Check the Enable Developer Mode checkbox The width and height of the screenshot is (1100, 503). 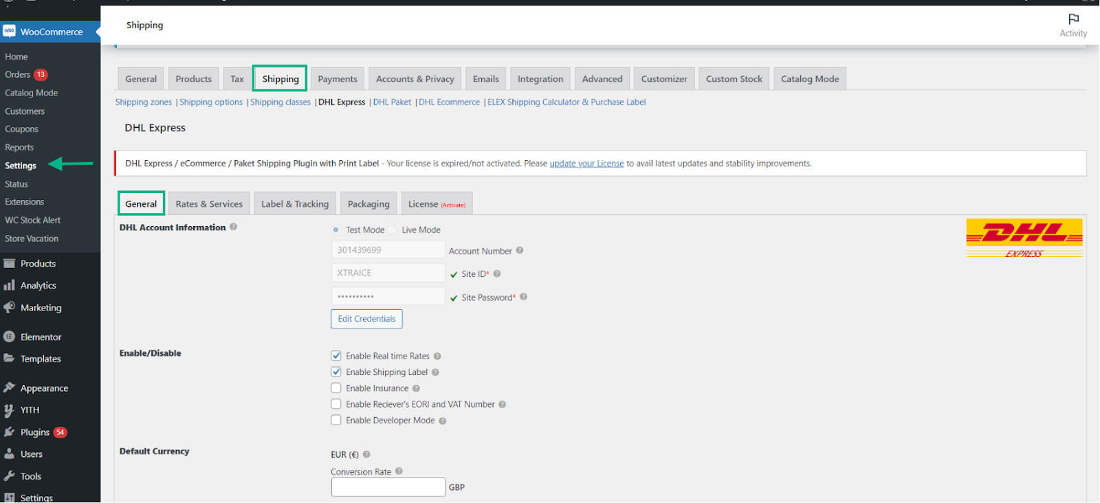[x=336, y=420]
